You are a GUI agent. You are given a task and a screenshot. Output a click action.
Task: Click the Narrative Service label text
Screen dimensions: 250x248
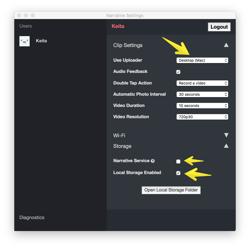pyautogui.click(x=131, y=160)
